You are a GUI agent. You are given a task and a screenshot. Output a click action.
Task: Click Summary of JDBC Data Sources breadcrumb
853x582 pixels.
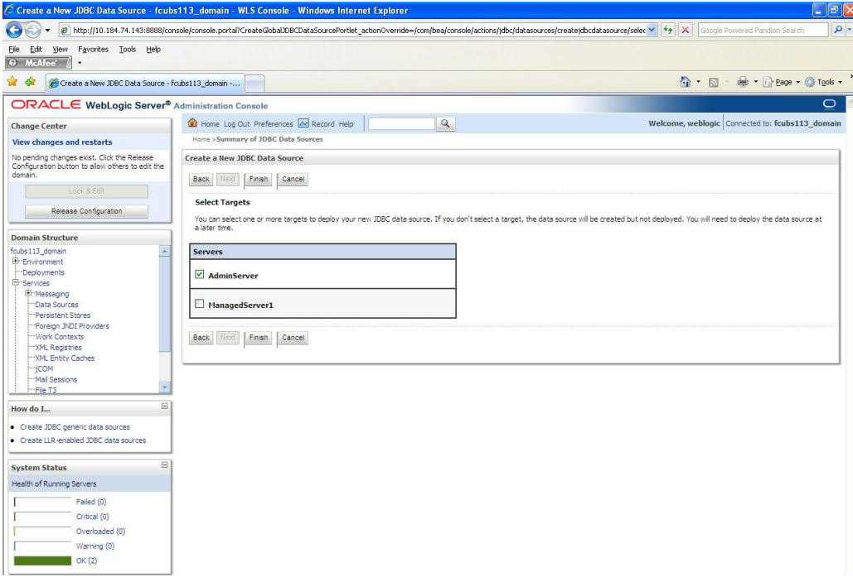pos(269,139)
